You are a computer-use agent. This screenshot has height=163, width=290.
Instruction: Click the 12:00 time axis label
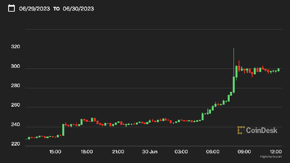click(276, 151)
